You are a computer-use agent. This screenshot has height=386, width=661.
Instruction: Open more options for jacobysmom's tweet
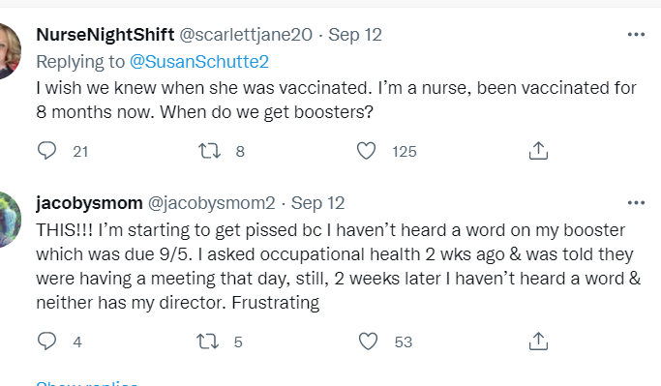pos(636,203)
